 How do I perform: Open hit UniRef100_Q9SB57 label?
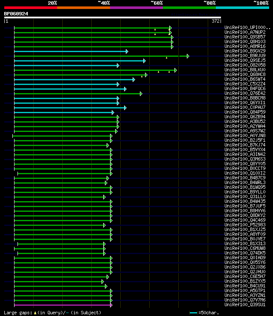pyautogui.click(x=245, y=37)
